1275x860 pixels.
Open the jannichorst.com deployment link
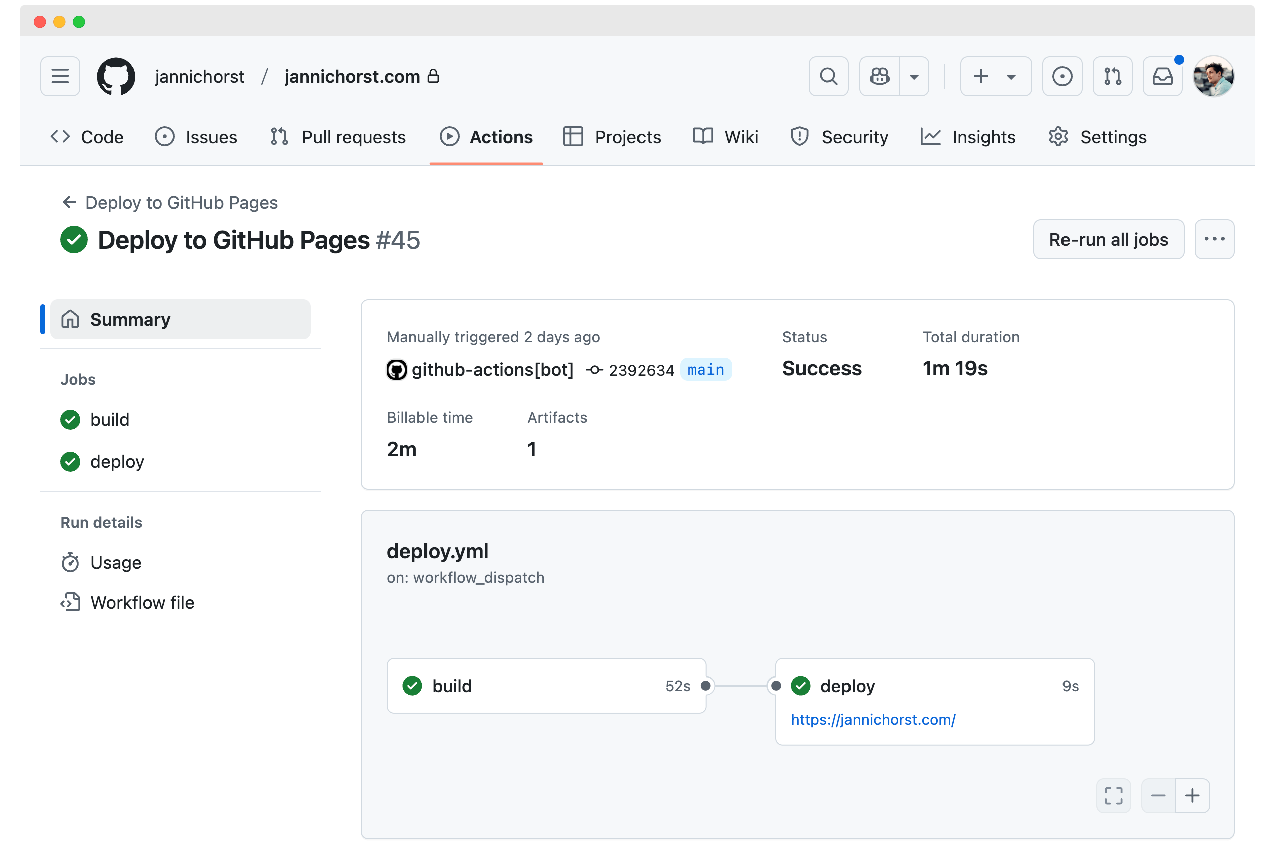873,719
